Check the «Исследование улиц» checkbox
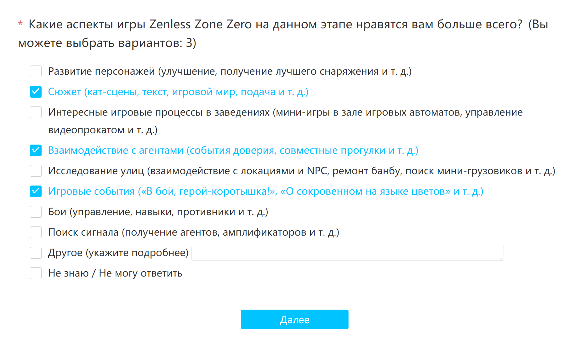The image size is (588, 349). pyautogui.click(x=36, y=171)
